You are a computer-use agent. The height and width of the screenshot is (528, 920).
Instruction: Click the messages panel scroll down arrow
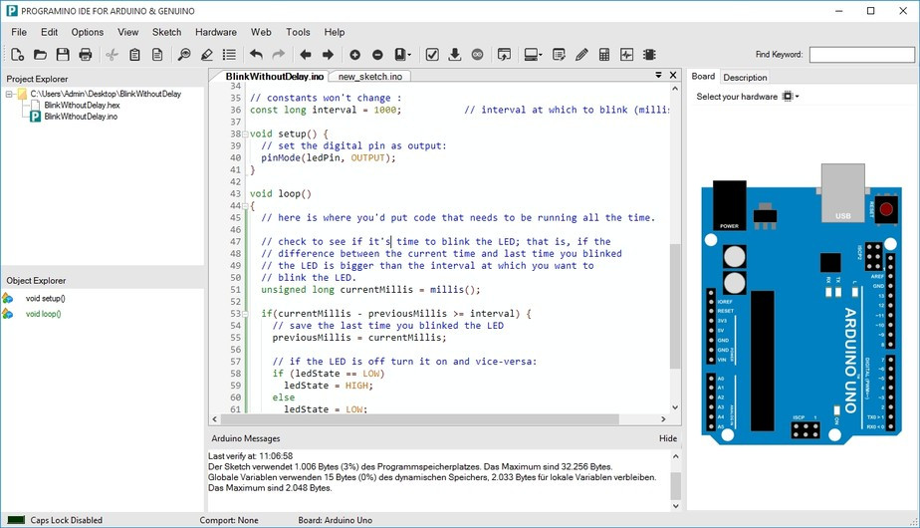tap(675, 506)
